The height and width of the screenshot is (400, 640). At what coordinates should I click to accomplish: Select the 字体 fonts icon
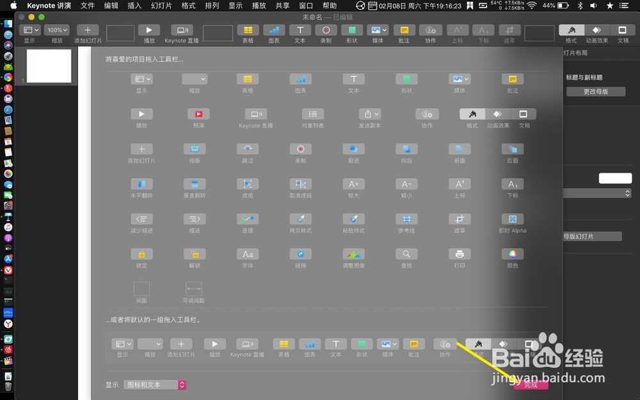point(247,254)
